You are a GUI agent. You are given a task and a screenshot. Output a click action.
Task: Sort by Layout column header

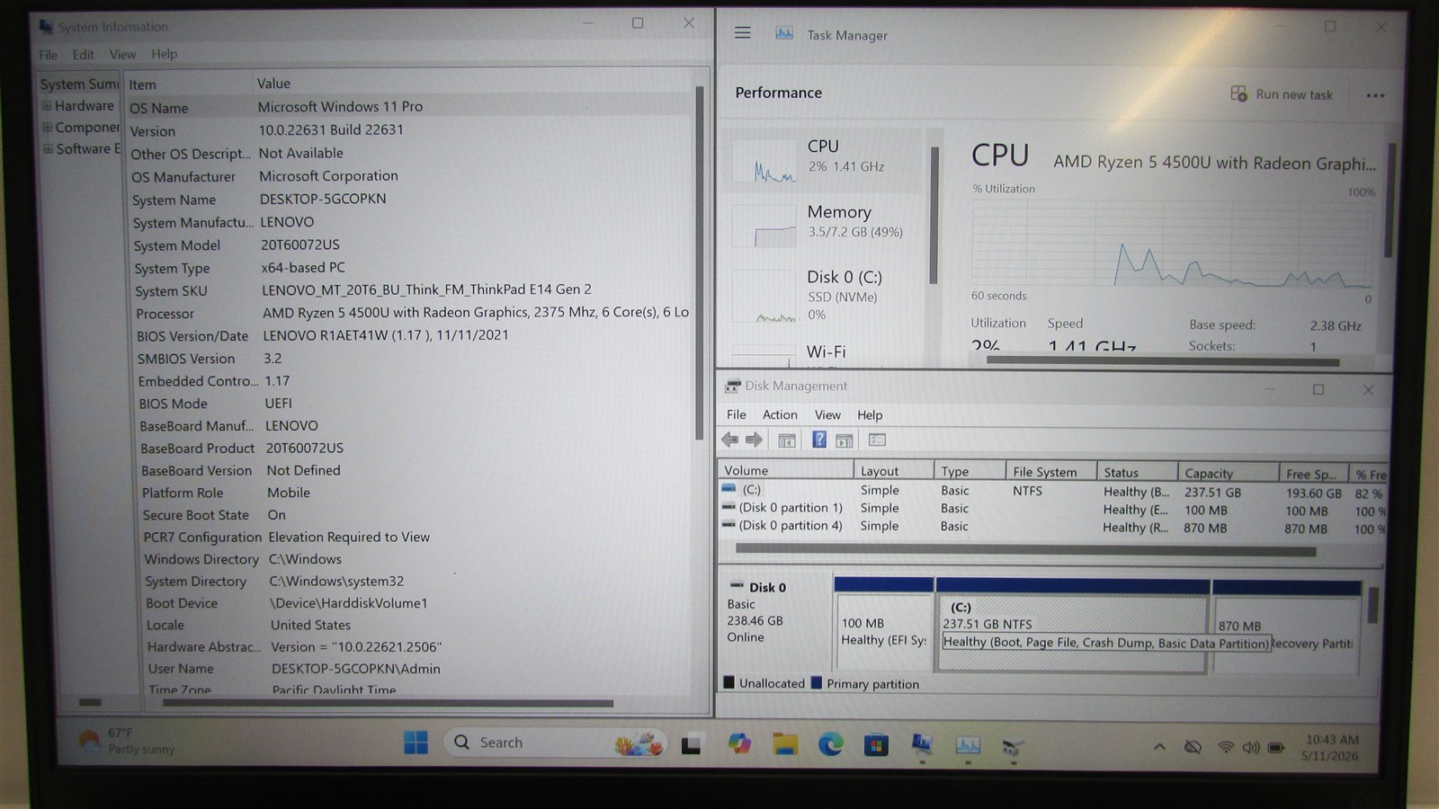893,470
